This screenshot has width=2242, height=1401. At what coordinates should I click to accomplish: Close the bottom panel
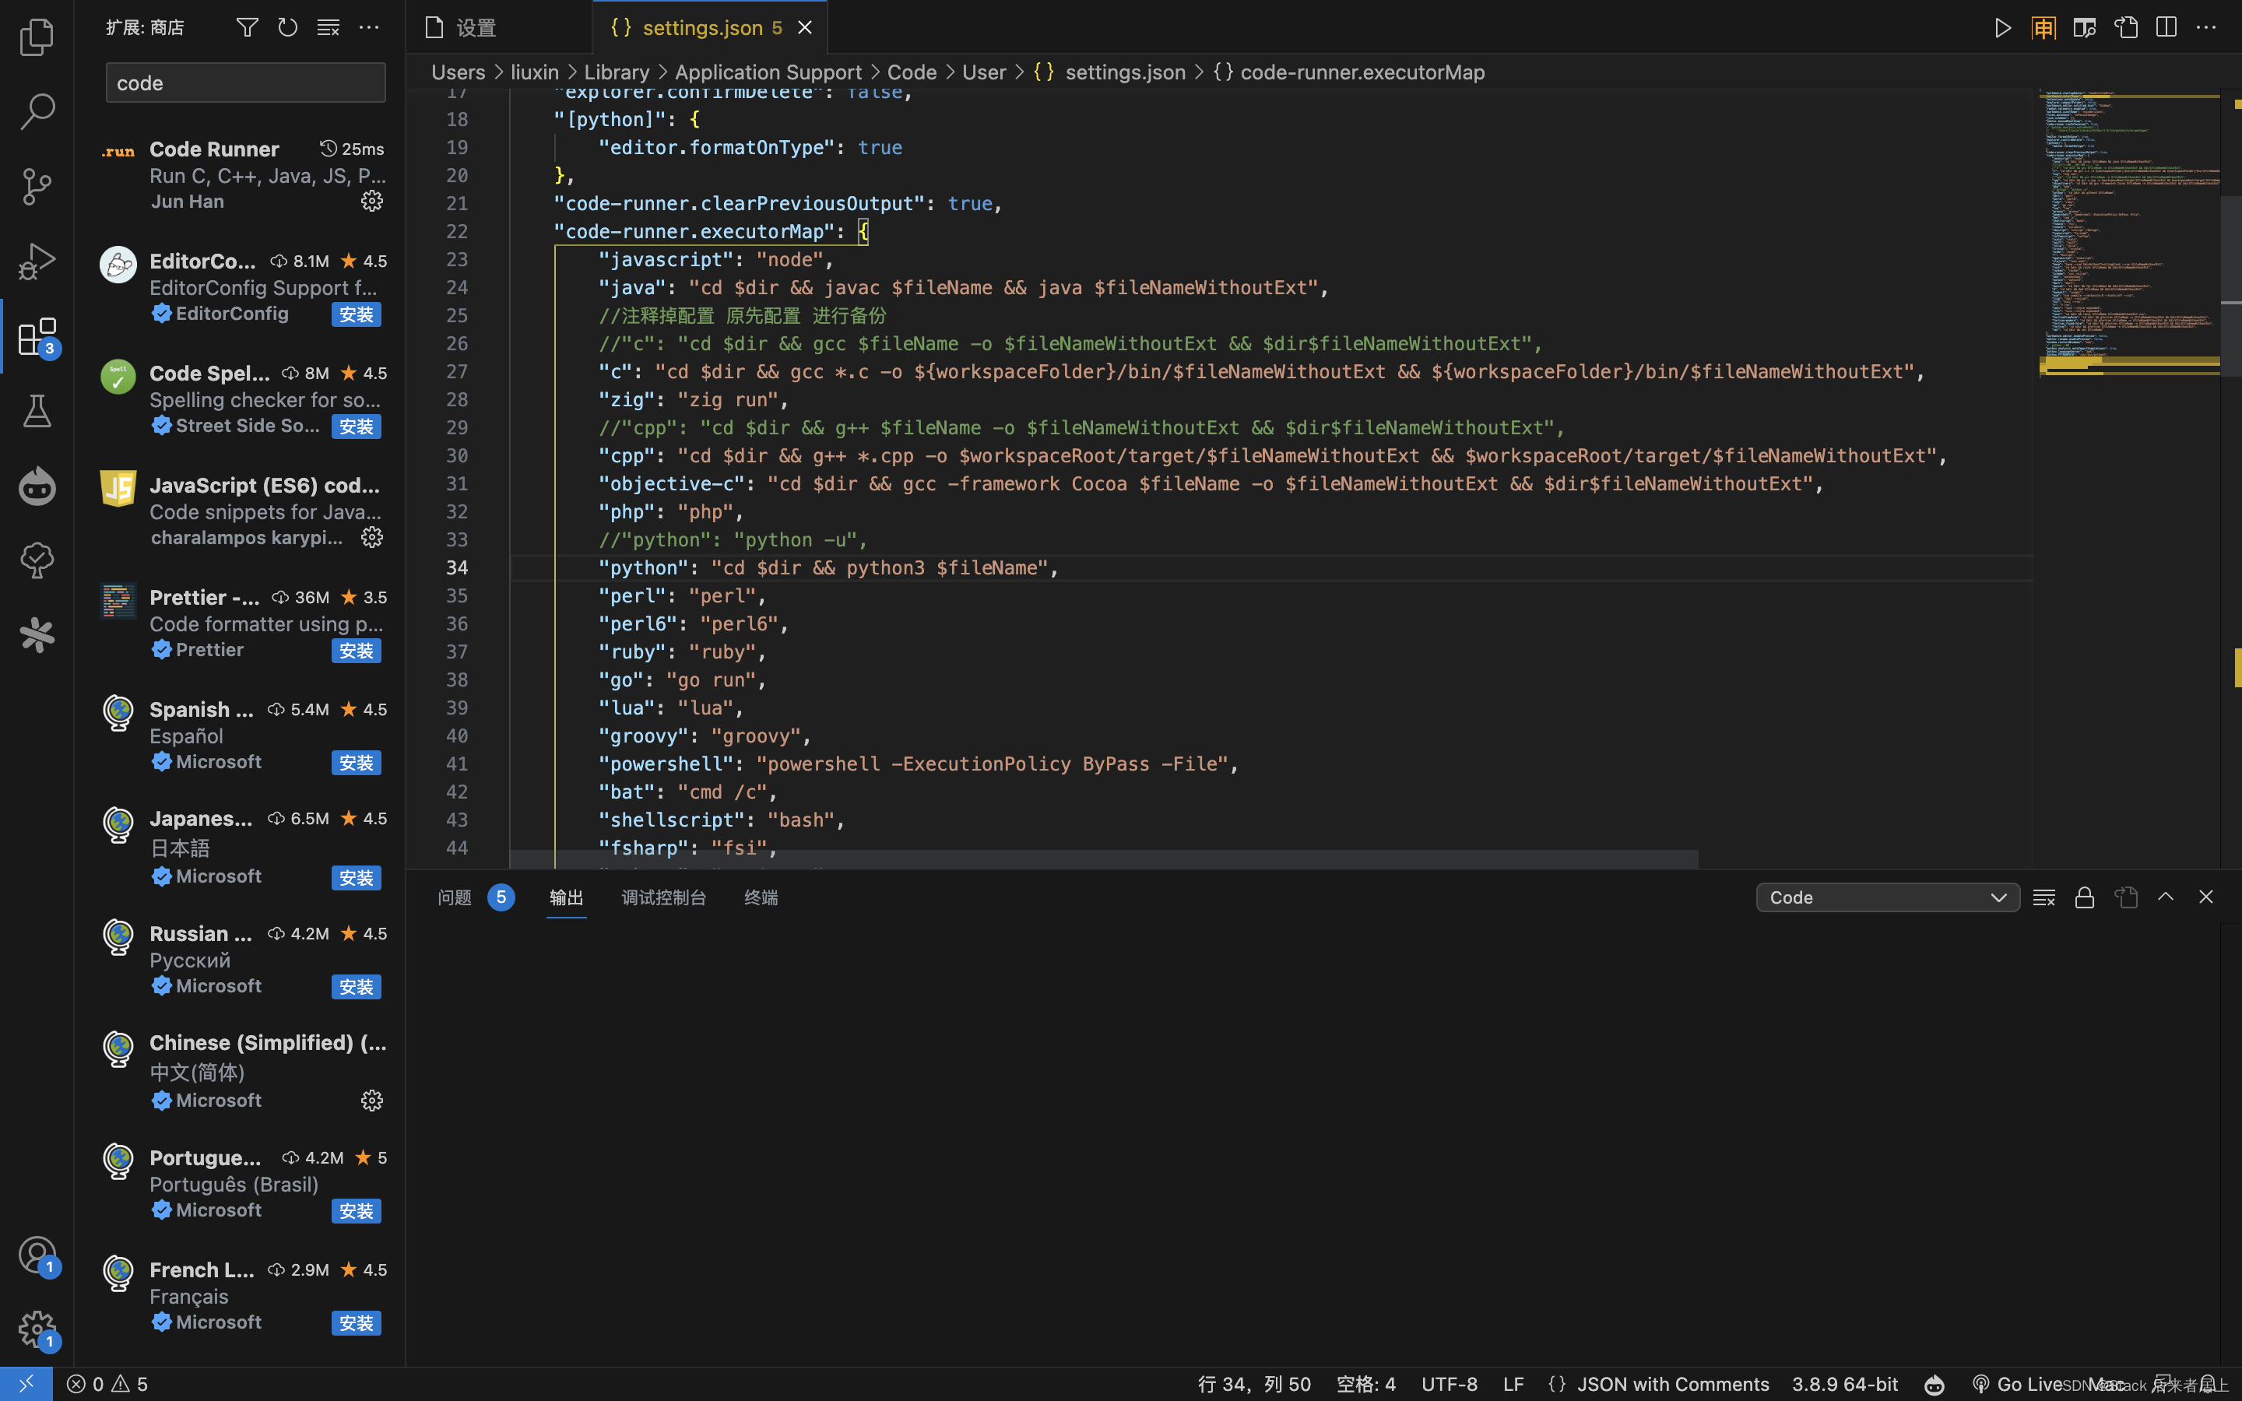point(2206,897)
